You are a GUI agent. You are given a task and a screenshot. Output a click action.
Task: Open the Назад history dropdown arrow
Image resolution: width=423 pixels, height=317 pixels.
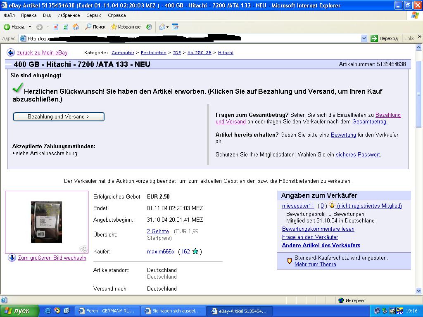pos(30,27)
